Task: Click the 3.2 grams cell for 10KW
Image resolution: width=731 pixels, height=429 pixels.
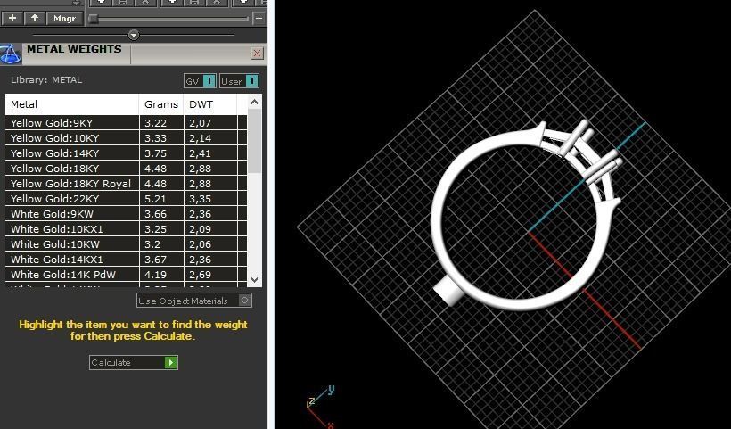Action: coord(161,244)
